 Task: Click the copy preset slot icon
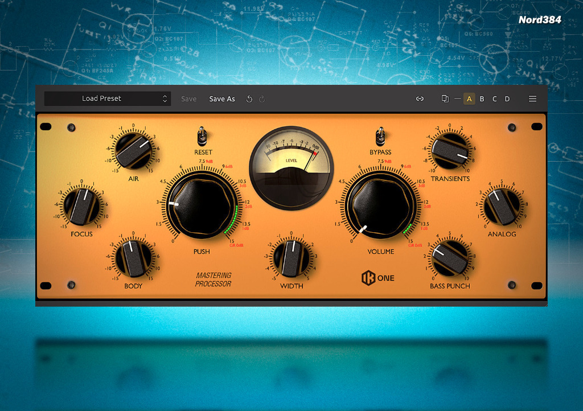445,98
